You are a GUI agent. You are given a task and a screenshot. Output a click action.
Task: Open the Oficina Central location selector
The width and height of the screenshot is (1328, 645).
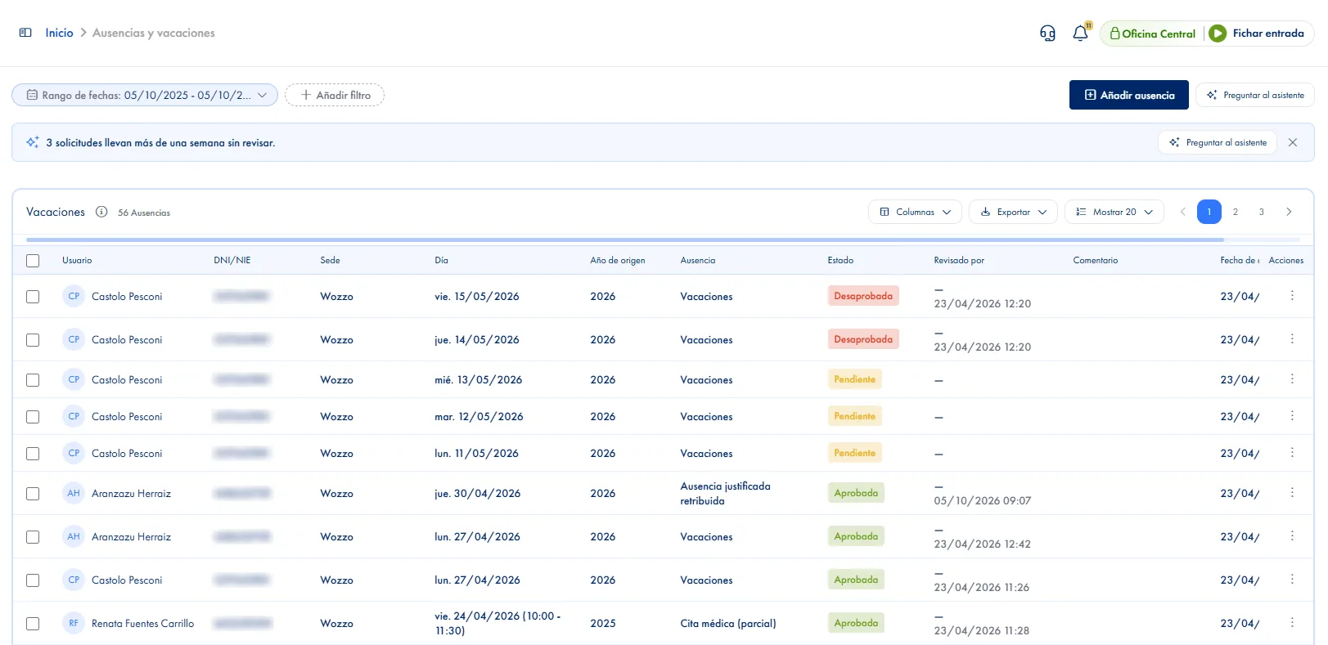point(1152,34)
